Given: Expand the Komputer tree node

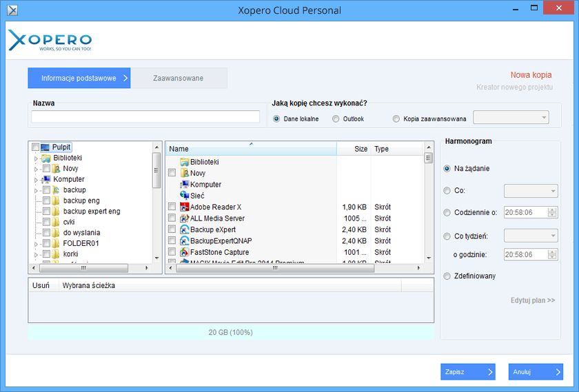Looking at the screenshot, I should pyautogui.click(x=36, y=180).
